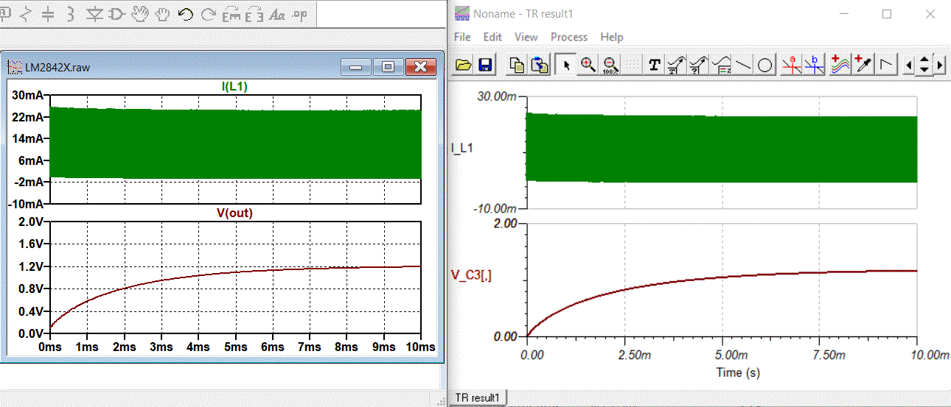Screen dimensions: 951x407
Task: Click the V(out) trace label
Action: click(234, 213)
